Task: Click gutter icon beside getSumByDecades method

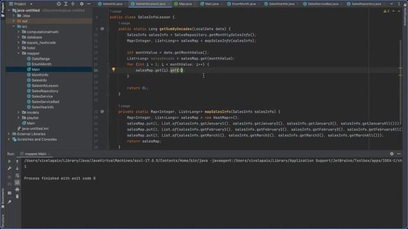Action: point(102,29)
